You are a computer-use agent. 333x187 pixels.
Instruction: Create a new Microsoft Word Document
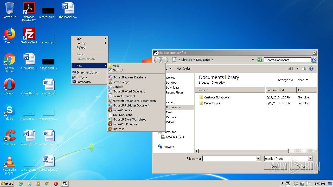(x=137, y=91)
